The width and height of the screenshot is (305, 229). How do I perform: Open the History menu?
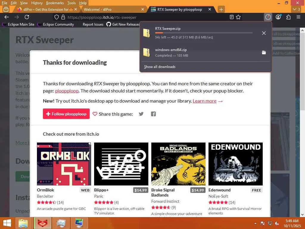(37, 3)
